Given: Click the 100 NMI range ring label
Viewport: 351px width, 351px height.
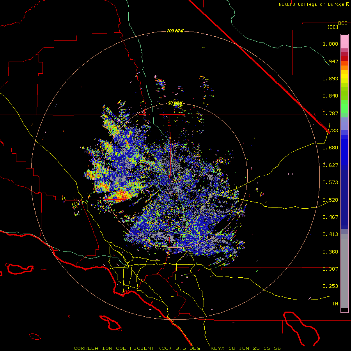Looking at the screenshot, I should [175, 31].
